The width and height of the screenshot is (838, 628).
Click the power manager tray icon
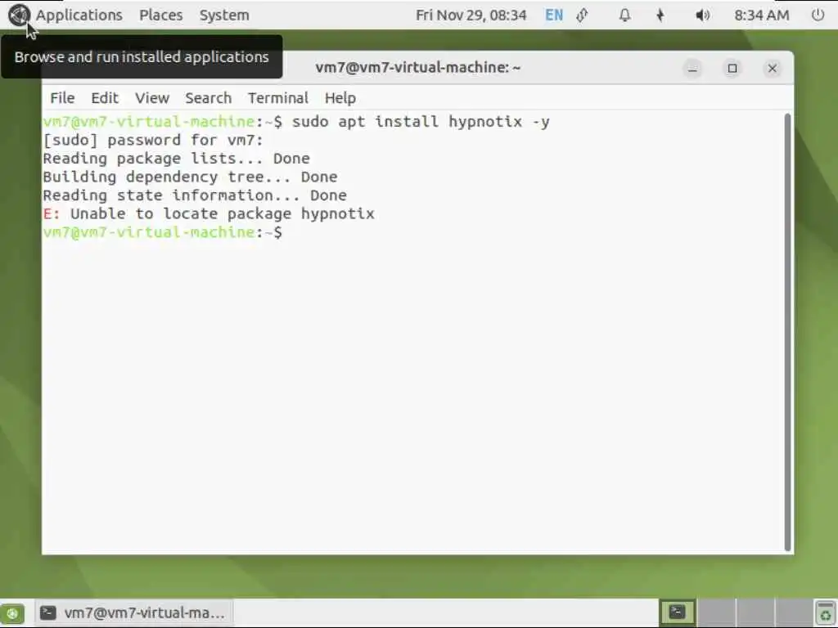660,15
